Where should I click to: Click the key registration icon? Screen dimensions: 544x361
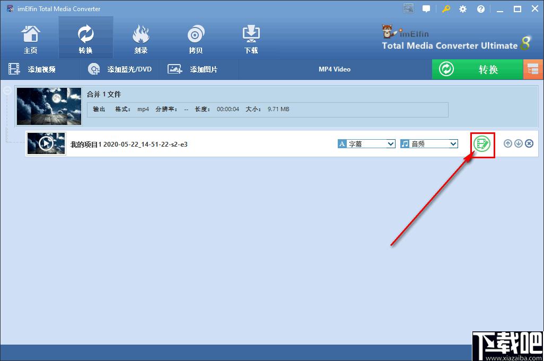pos(445,9)
